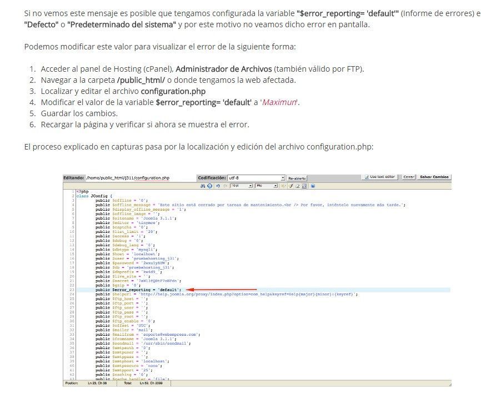The image size is (481, 403).
Task: Click the 'Guardar los cambios.' list item
Action: pyautogui.click(x=79, y=113)
